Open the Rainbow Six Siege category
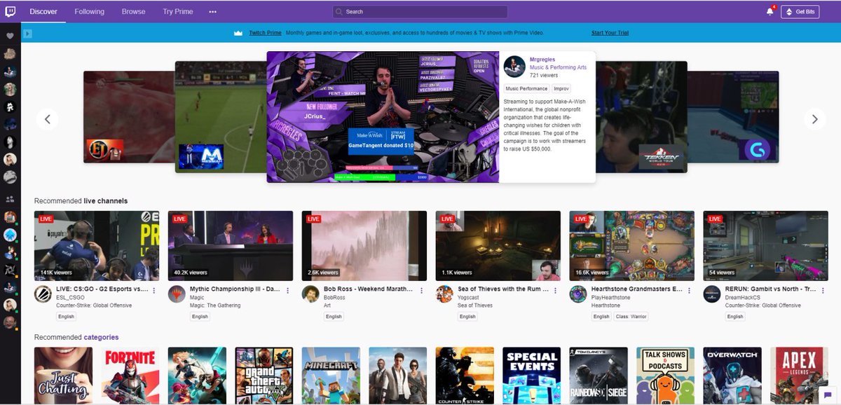The width and height of the screenshot is (841, 405). point(599,376)
